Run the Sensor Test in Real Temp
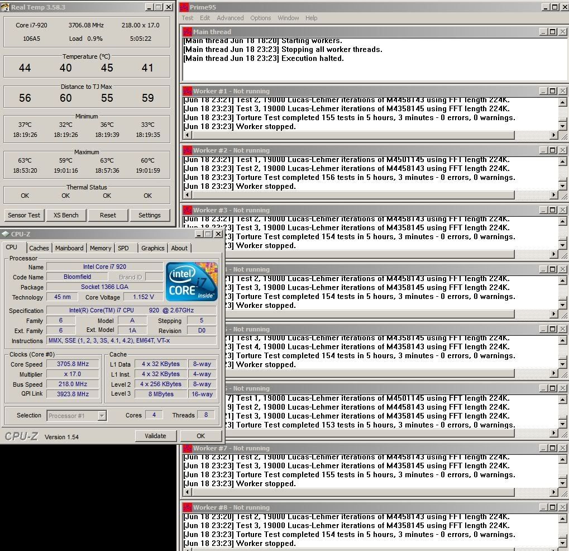569x551 pixels. click(24, 215)
